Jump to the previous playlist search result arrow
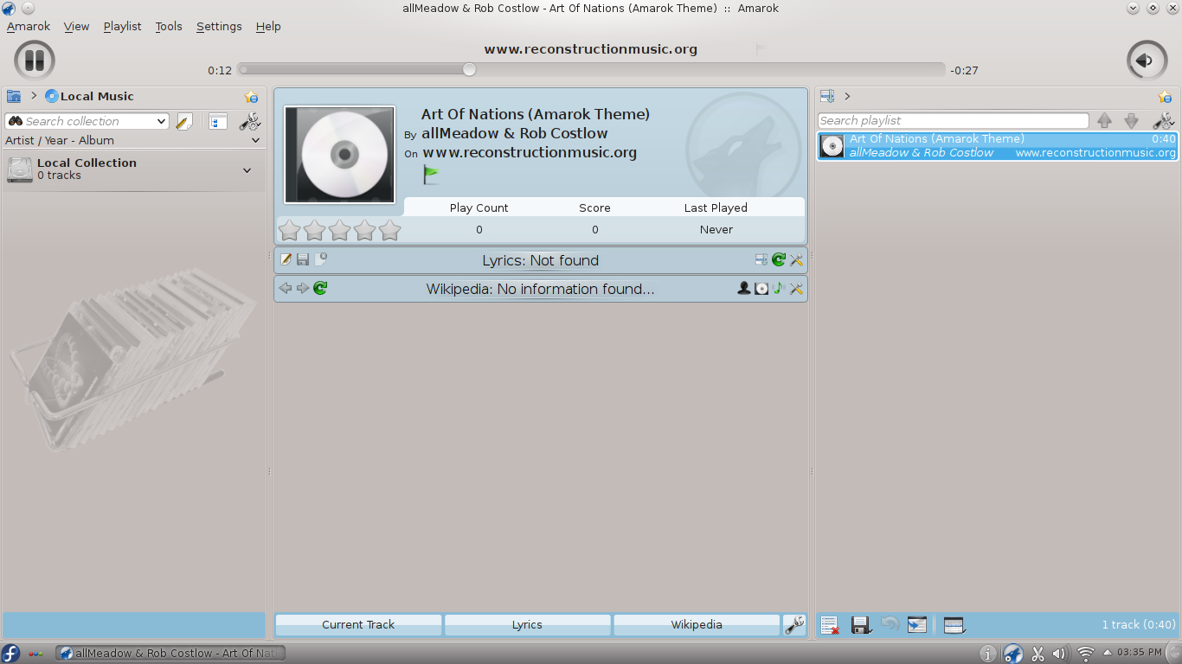 point(1104,121)
